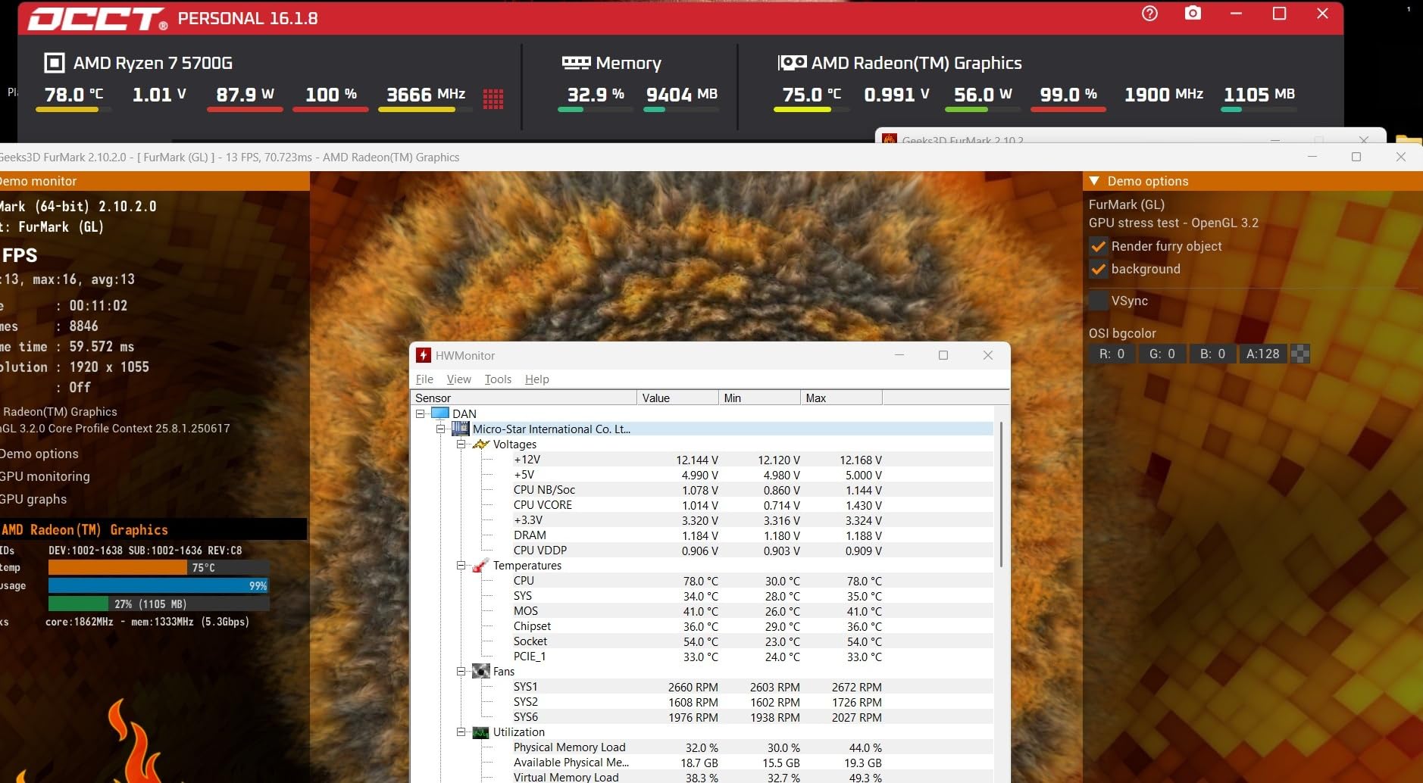This screenshot has height=783, width=1423.
Task: Click the computer icon next to DAN
Action: point(440,413)
